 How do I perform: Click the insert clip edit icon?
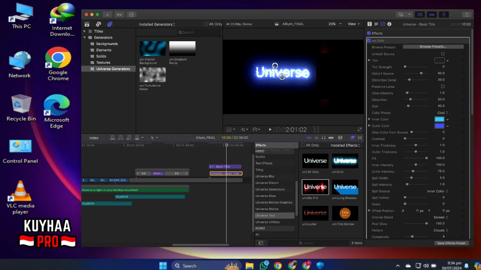121,138
